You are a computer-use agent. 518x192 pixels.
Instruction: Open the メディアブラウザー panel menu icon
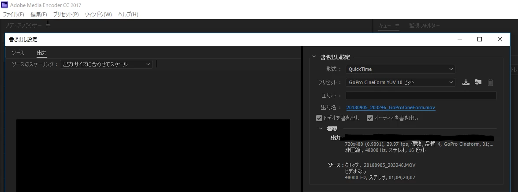point(48,26)
